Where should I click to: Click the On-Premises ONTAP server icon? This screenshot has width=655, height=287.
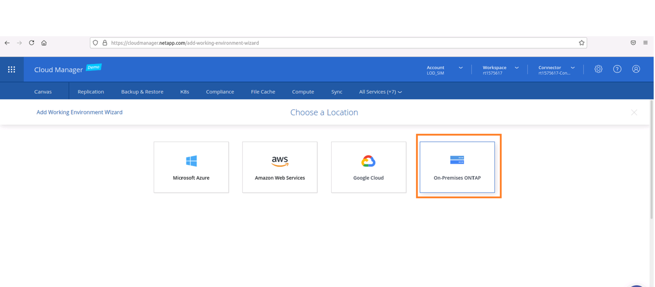tap(457, 160)
